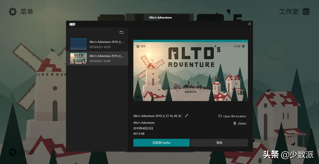This screenshot has height=164, width=319.
Task: Click the stacked coins icon beside 工作室
Action: tap(306, 12)
